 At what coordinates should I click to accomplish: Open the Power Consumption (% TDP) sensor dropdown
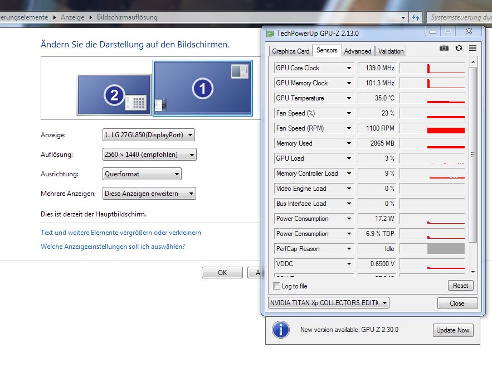click(349, 234)
